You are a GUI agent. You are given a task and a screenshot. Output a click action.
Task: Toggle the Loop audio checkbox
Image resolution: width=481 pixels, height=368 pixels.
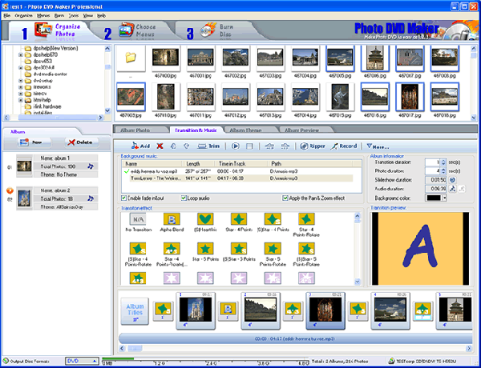click(x=186, y=198)
